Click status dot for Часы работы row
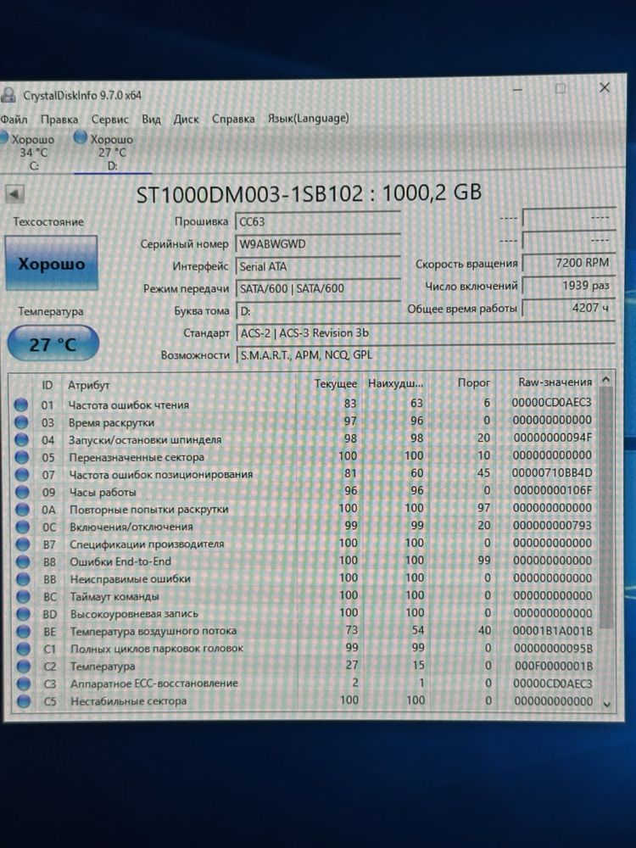The image size is (636, 848). (x=22, y=492)
